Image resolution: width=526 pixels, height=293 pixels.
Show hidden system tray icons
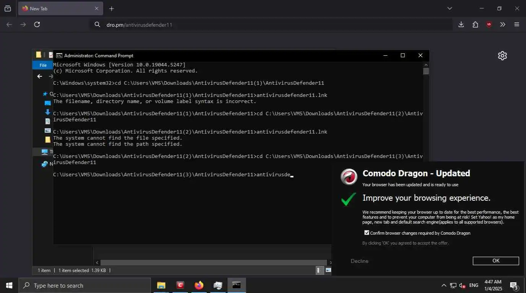point(444,285)
